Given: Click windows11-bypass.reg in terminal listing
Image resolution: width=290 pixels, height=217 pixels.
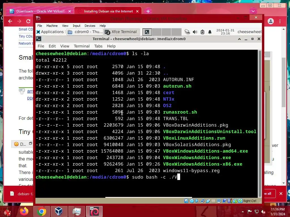Looking at the screenshot, I should pos(191,170).
